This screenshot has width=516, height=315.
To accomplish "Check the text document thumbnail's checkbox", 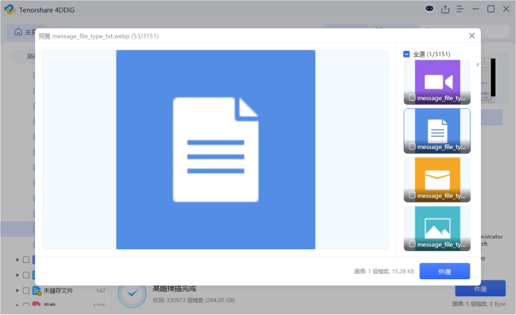I will (412, 146).
